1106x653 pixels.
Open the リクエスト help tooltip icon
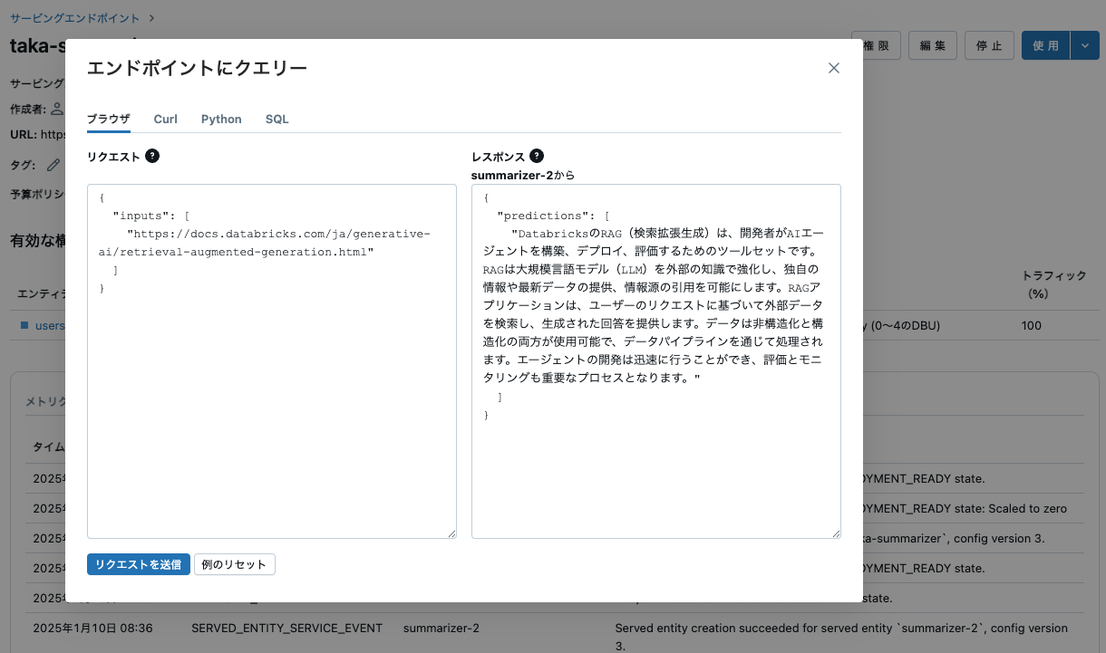pos(150,156)
